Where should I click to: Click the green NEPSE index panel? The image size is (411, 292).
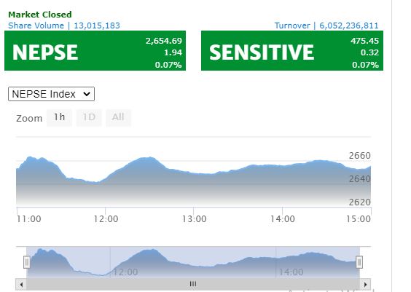click(95, 51)
